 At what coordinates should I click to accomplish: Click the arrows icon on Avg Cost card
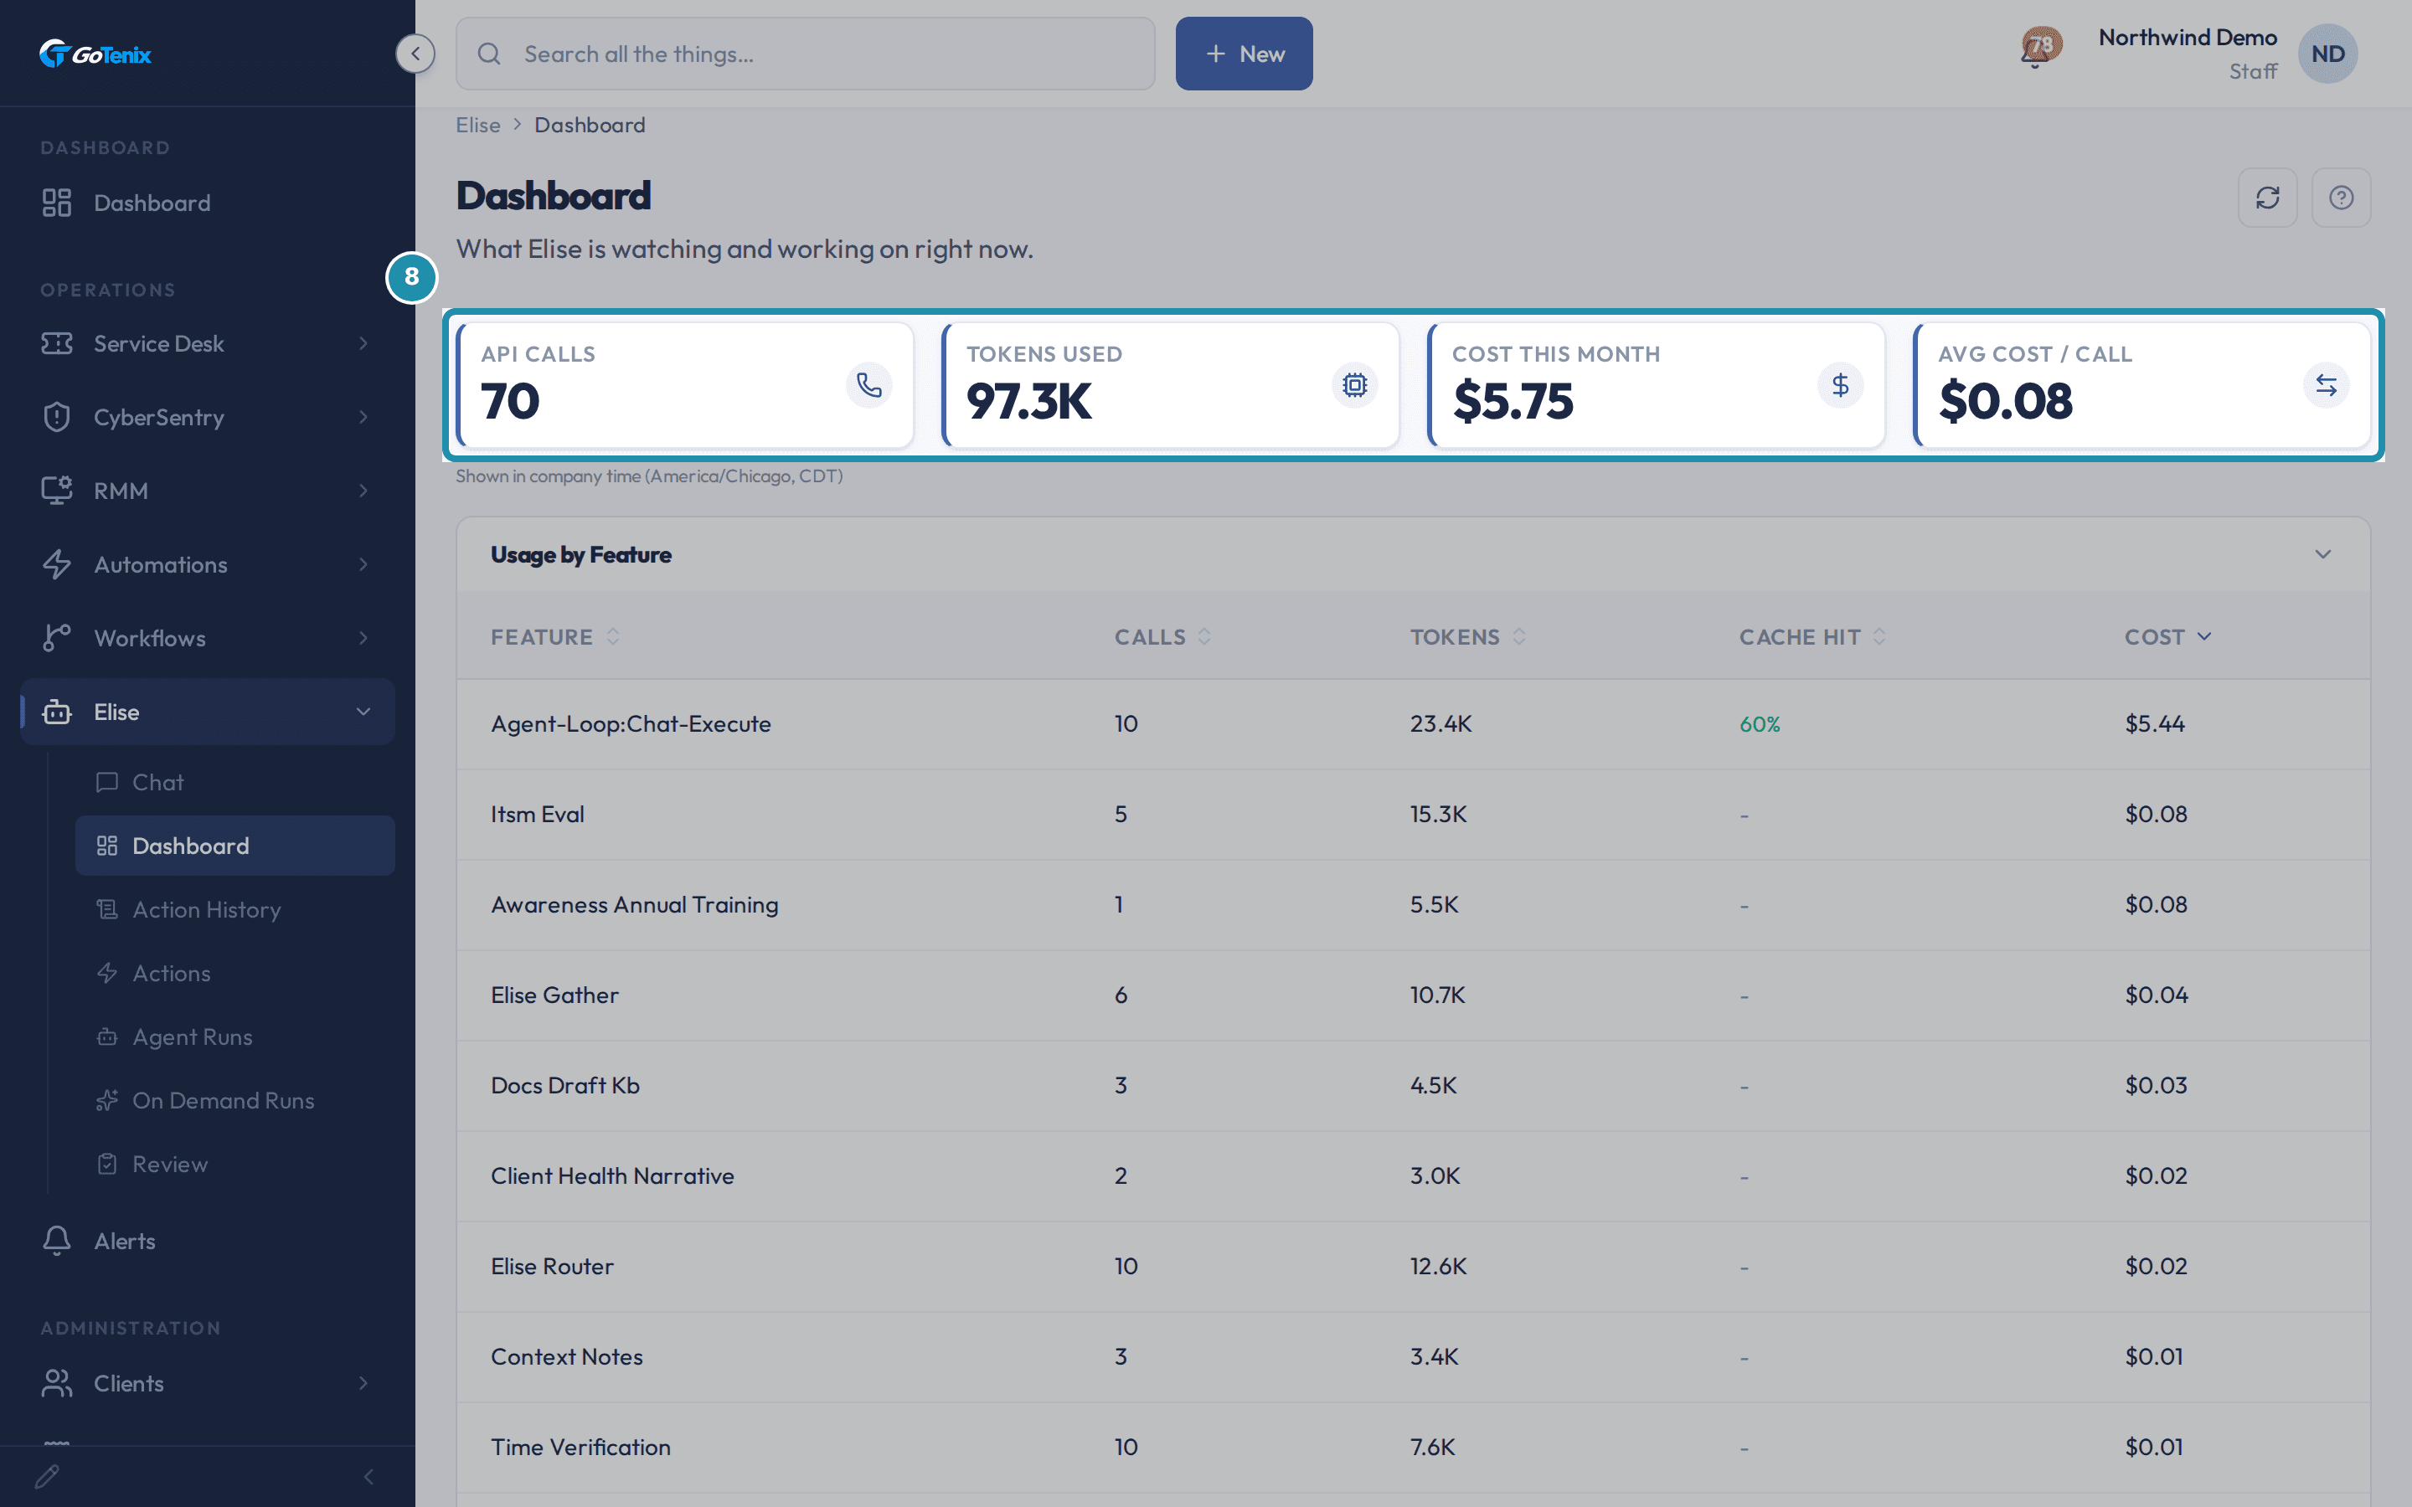(2327, 385)
